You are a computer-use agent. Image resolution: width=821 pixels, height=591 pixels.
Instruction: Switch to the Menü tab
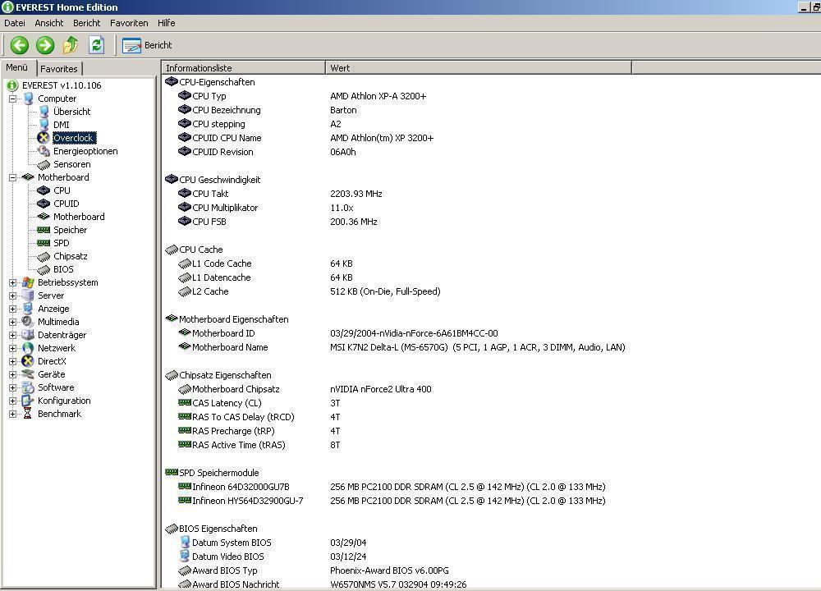point(16,67)
